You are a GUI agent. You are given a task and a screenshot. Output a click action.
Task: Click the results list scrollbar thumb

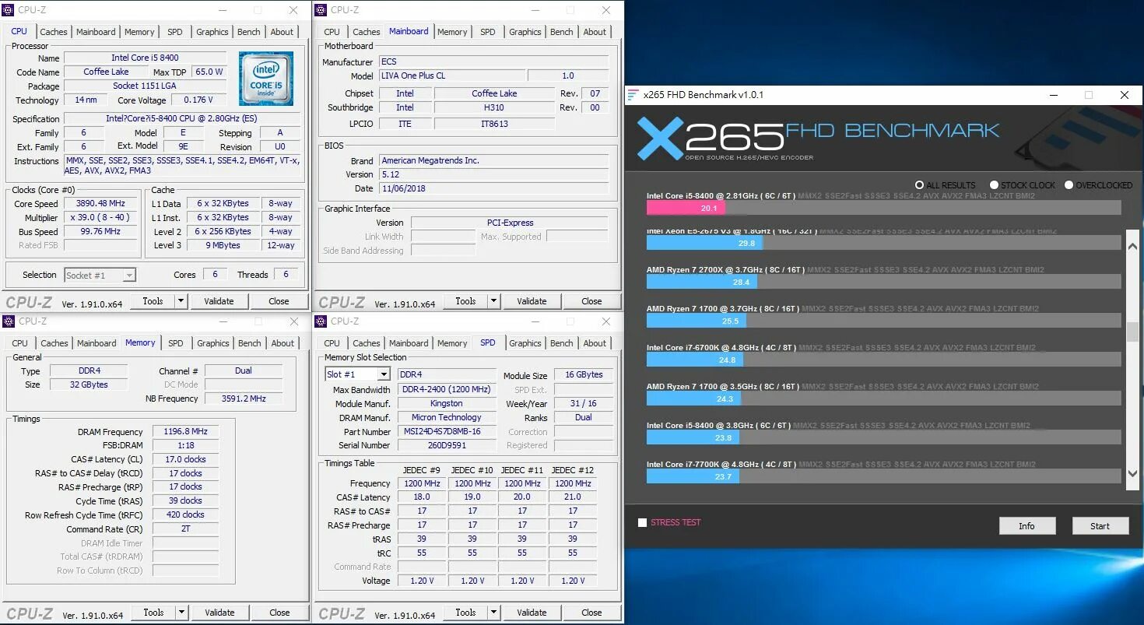point(1132,332)
